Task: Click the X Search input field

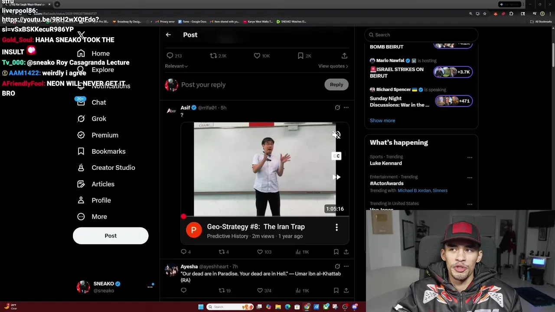Action: (x=421, y=35)
